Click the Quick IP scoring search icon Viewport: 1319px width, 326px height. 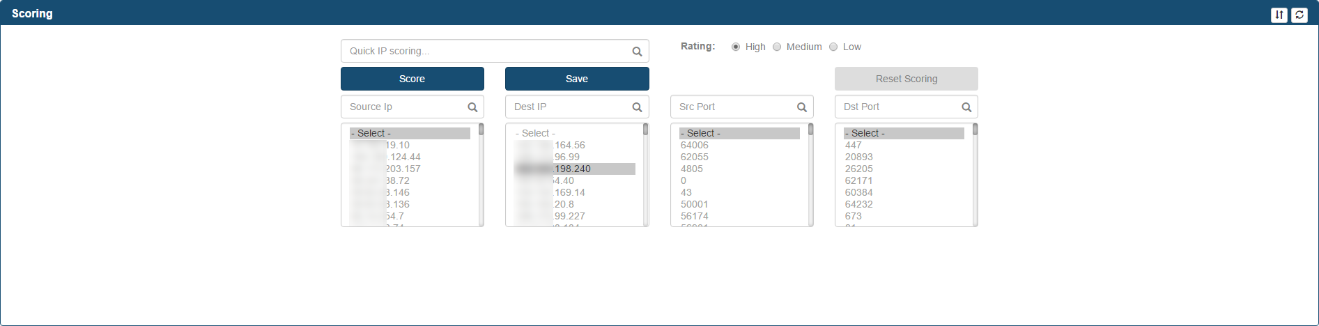[637, 52]
